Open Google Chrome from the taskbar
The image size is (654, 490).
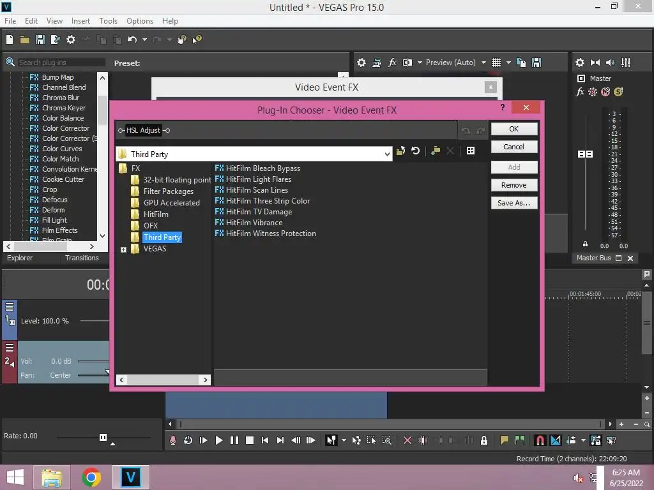(x=91, y=477)
